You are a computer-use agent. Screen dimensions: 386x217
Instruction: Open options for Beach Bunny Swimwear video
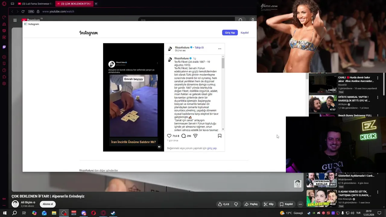pos(378,115)
